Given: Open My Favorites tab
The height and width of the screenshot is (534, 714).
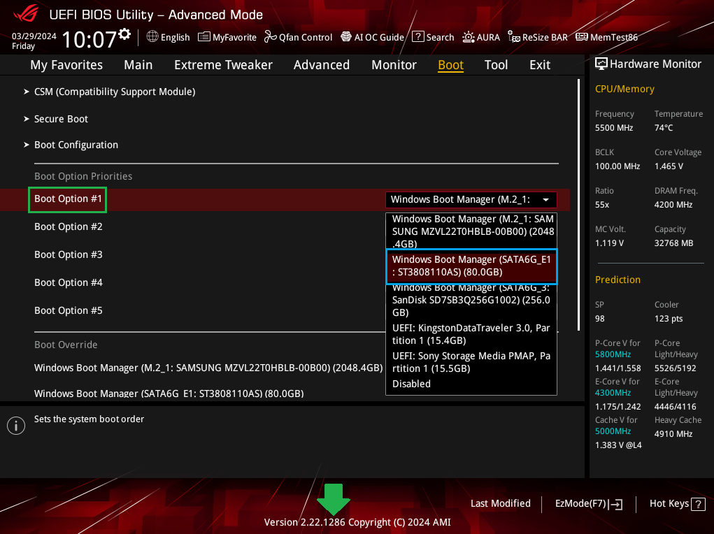Looking at the screenshot, I should coord(66,64).
